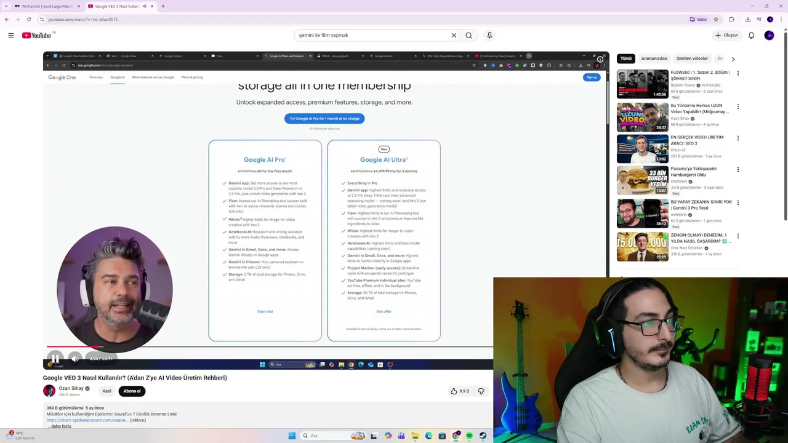Focus the YouTube search field
This screenshot has width=788, height=443.
point(372,35)
